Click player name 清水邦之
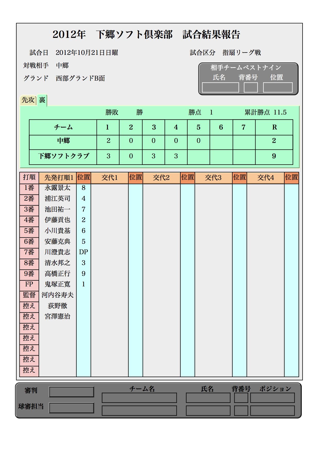 coord(58,263)
